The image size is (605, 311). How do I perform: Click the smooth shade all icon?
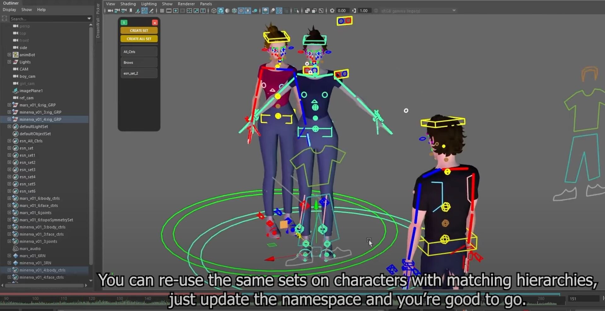[x=221, y=11]
